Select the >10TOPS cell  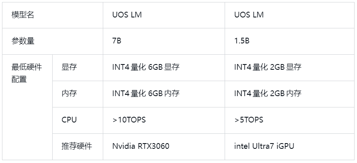pyautogui.click(x=129, y=120)
